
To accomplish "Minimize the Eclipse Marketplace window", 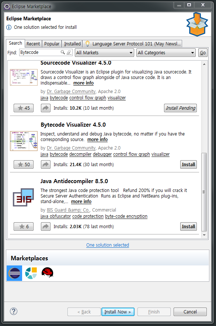I will click(x=179, y=5).
